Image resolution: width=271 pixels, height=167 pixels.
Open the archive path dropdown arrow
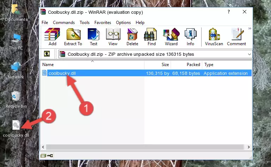(x=250, y=54)
